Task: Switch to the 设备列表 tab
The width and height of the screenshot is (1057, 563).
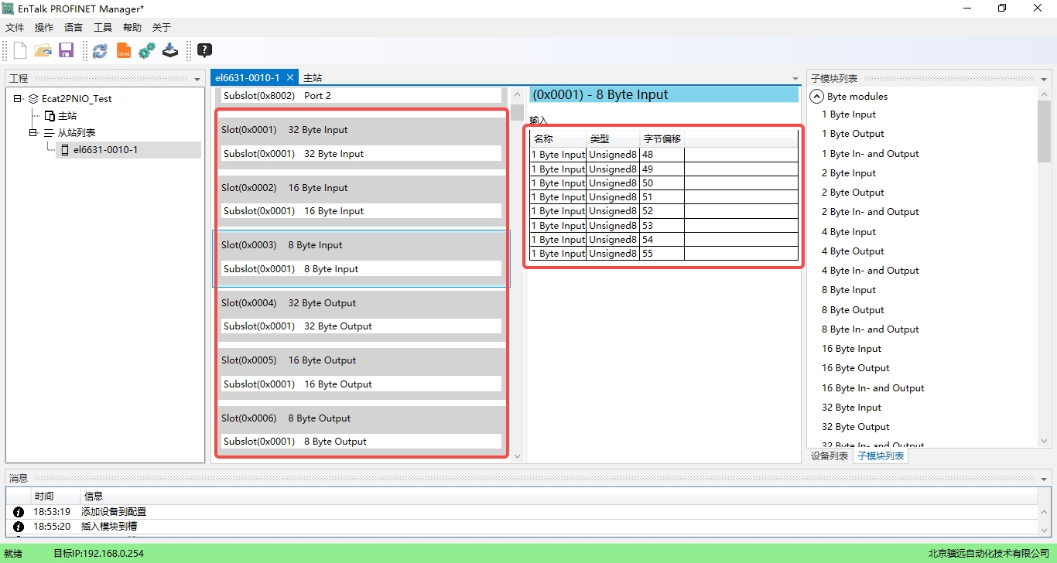Action: click(830, 456)
